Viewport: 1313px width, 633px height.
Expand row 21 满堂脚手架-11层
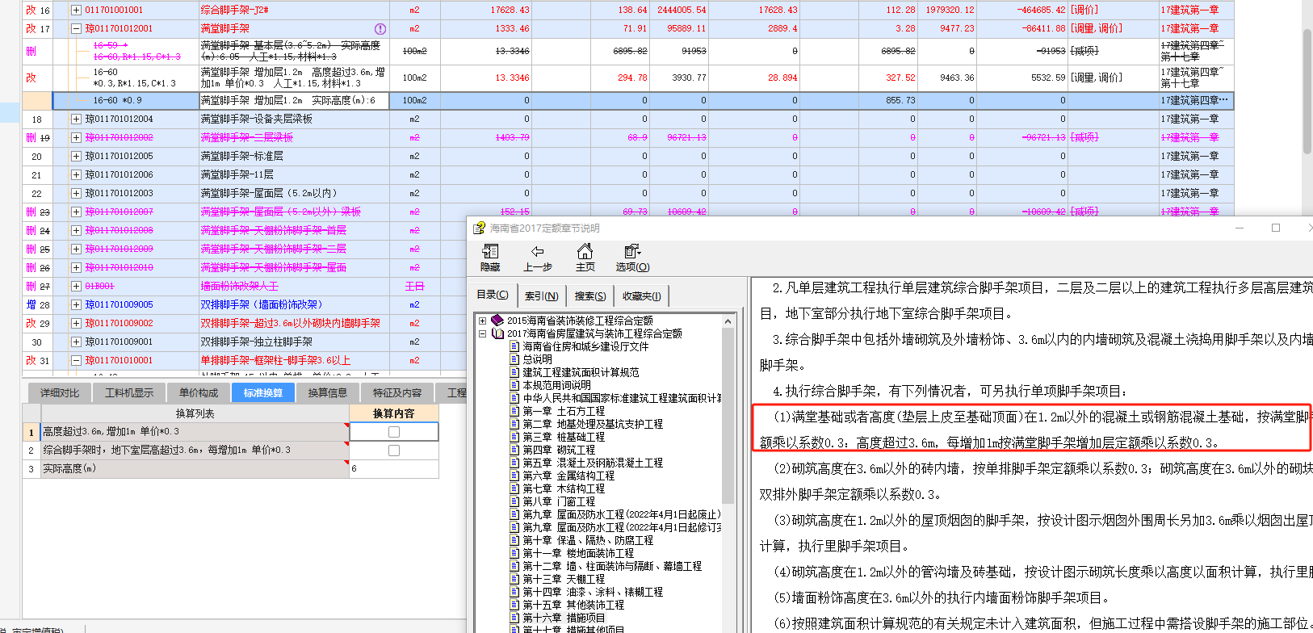76,175
